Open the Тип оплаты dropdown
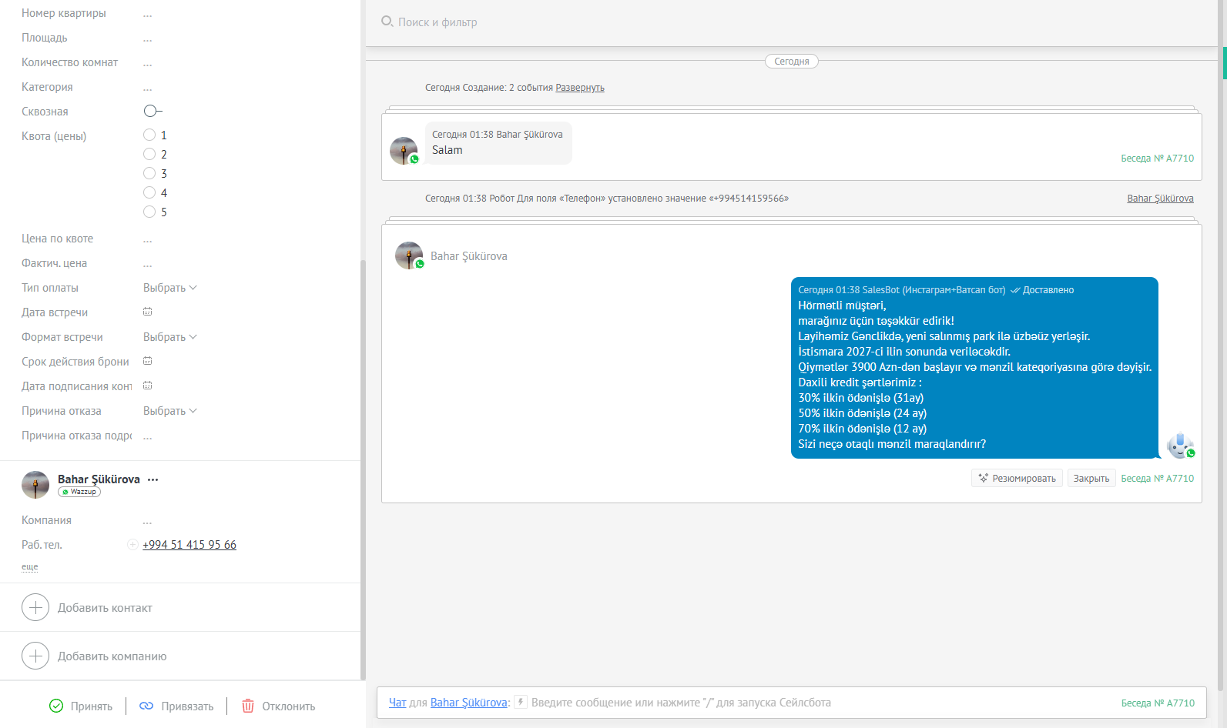This screenshot has height=728, width=1227. (x=170, y=288)
